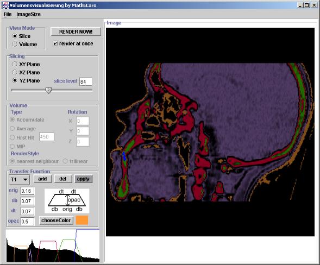
Task: Click the opac value input field
Action: (x=27, y=222)
